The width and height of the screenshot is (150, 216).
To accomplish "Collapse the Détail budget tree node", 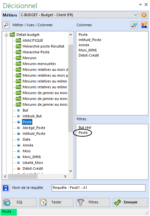I will pyautogui.click(x=6, y=35).
